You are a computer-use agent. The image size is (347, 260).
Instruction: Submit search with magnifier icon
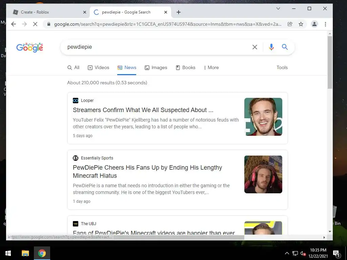coord(285,47)
